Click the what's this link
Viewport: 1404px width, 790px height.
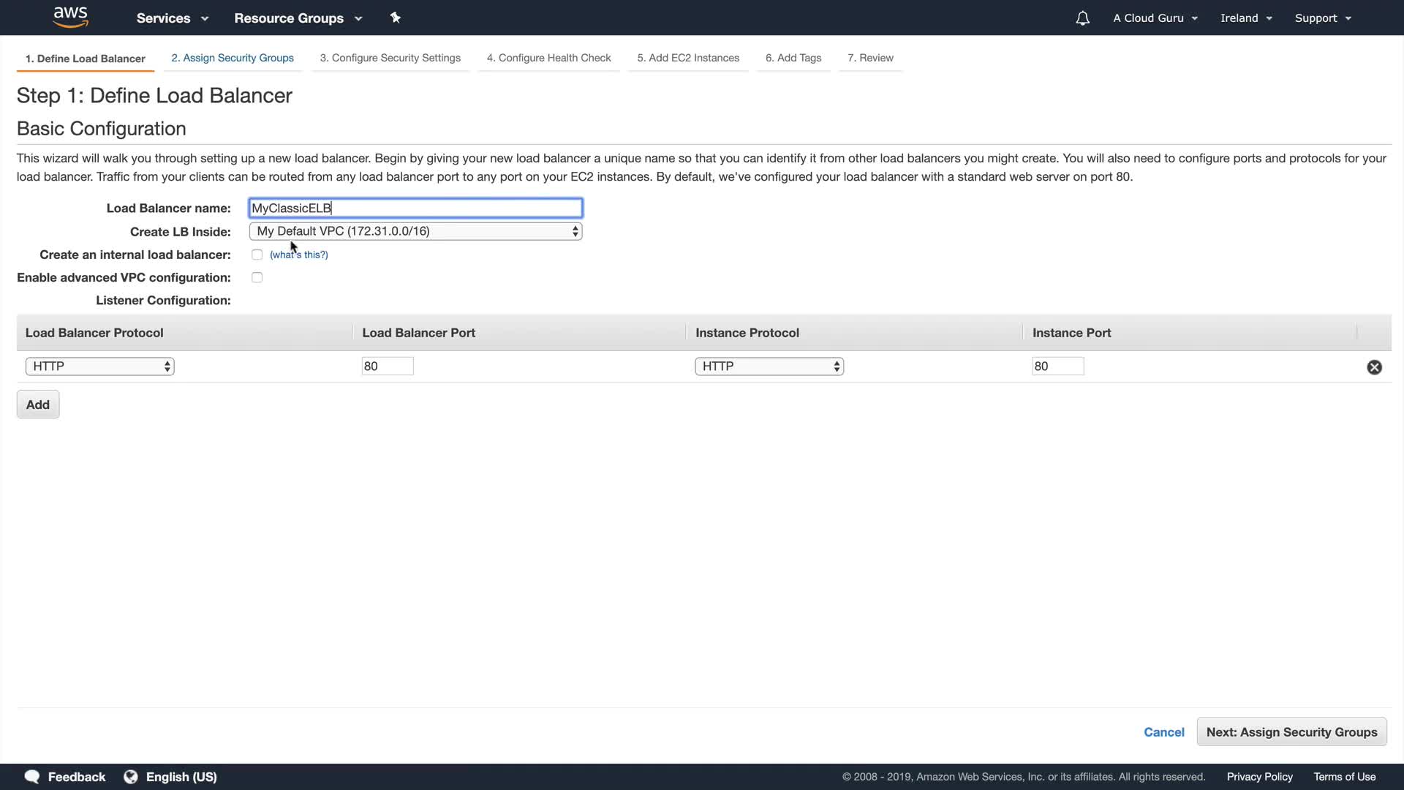[x=298, y=255]
